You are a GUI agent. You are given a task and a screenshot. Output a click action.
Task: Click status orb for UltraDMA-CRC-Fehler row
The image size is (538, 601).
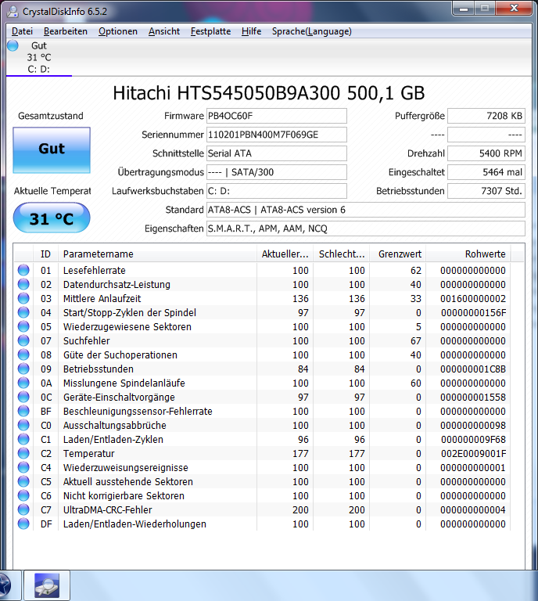pos(23,509)
